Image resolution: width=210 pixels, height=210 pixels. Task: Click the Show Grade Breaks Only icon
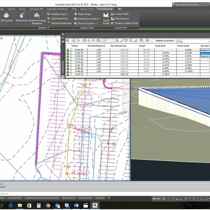click(142, 40)
